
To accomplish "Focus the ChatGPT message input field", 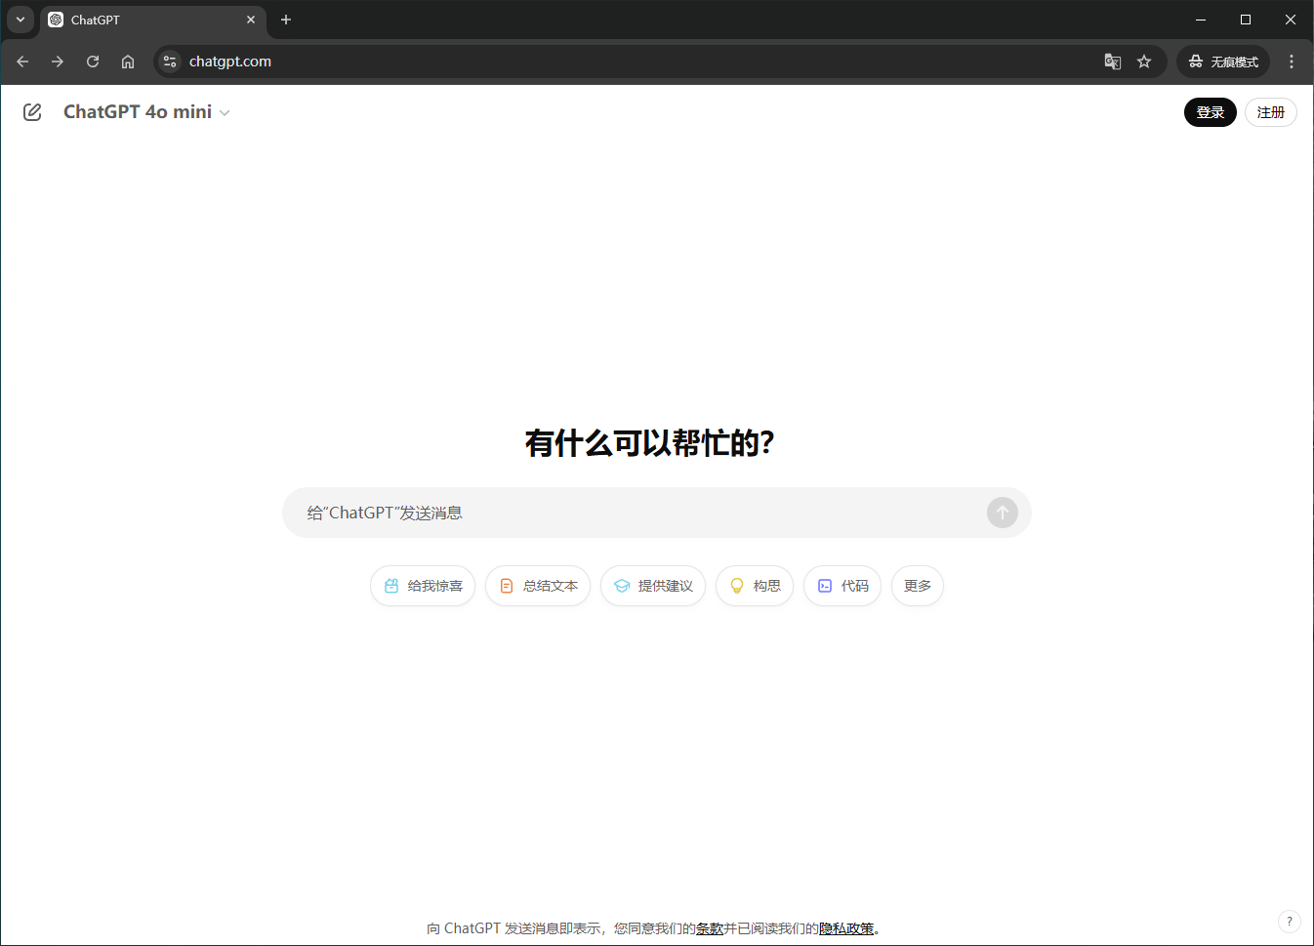I will coord(635,513).
